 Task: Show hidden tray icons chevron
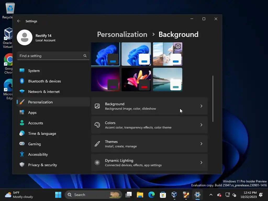[x=211, y=195]
